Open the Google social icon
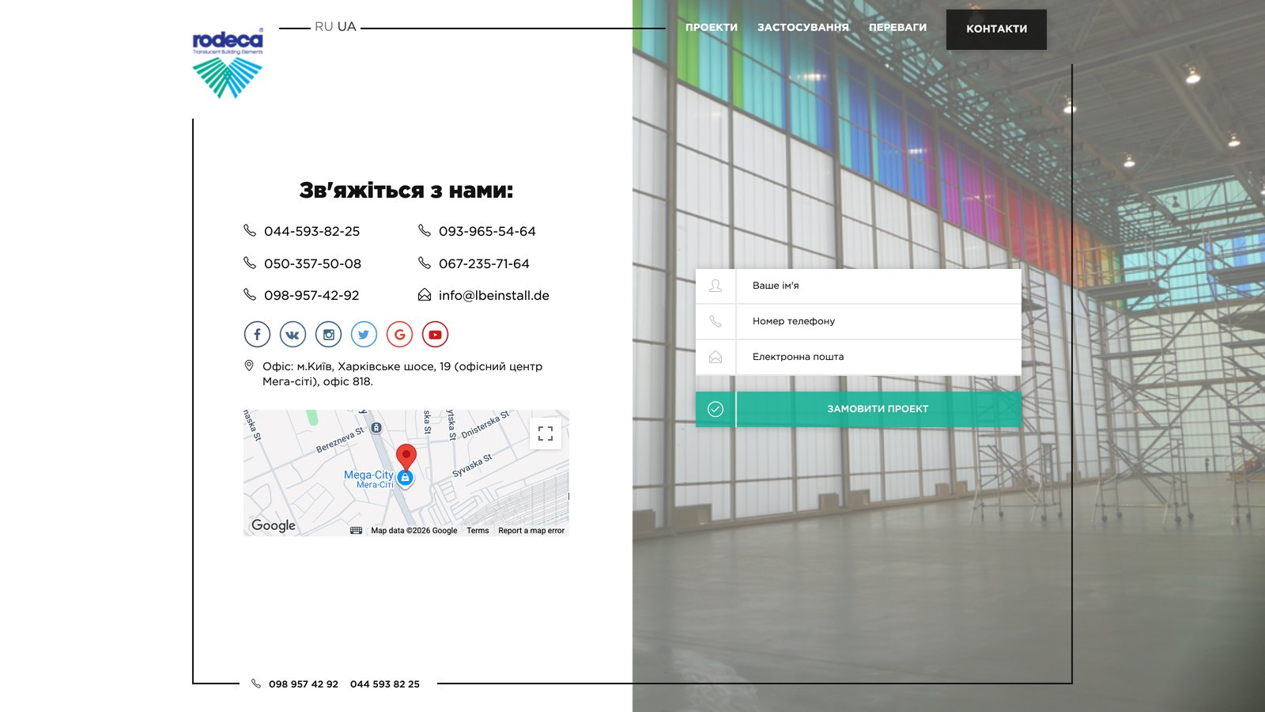The width and height of the screenshot is (1265, 712). 399,335
